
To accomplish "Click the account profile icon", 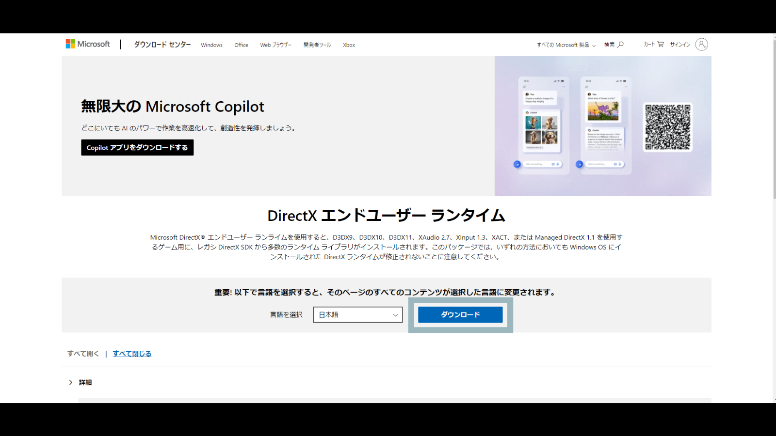I will click(x=702, y=44).
